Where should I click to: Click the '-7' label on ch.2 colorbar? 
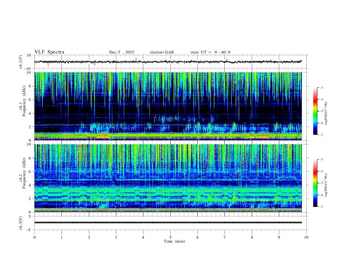tap(321, 206)
